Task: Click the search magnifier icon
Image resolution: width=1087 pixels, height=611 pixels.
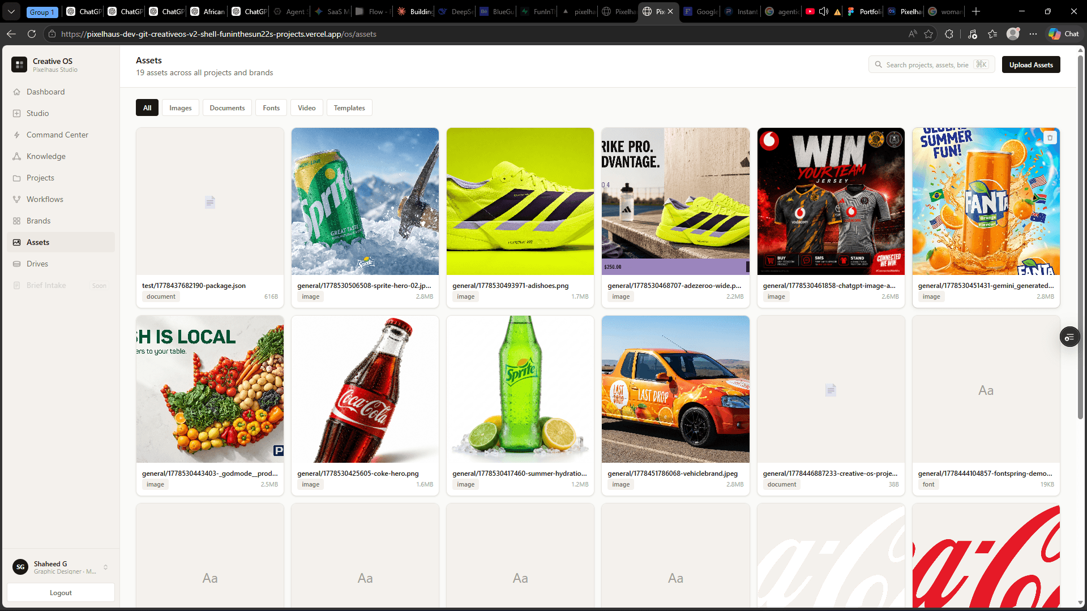Action: (x=878, y=64)
